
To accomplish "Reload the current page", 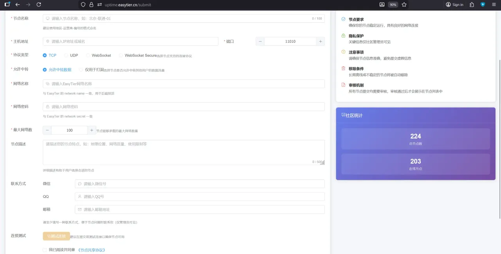I will point(38,5).
